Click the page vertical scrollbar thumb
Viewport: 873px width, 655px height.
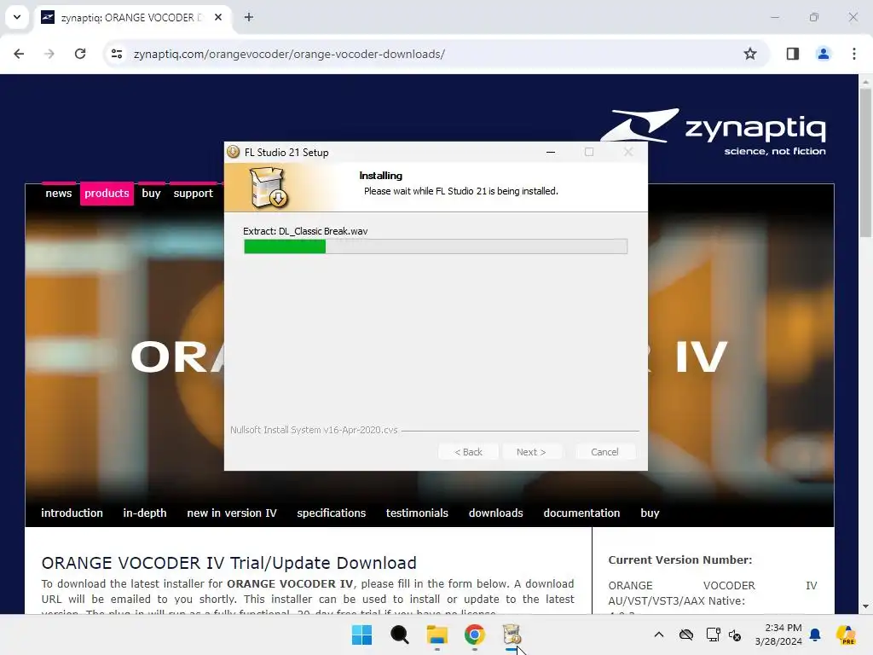(865, 163)
